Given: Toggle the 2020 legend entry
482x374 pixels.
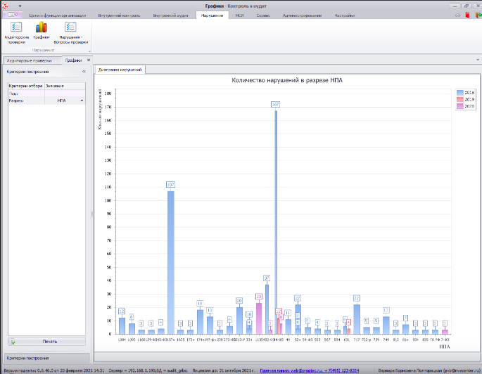Looking at the screenshot, I should coord(465,106).
